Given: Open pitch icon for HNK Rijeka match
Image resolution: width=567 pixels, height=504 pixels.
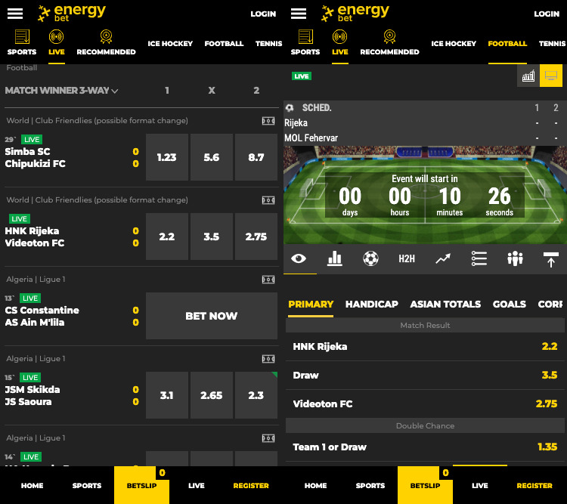Looking at the screenshot, I should (268, 200).
